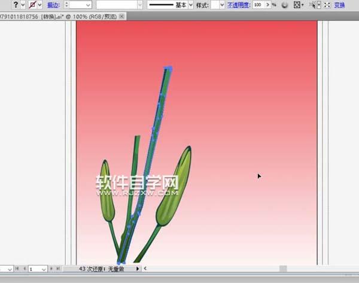Click the select similar objects icon
This screenshot has height=283, width=359.
pos(312,5)
